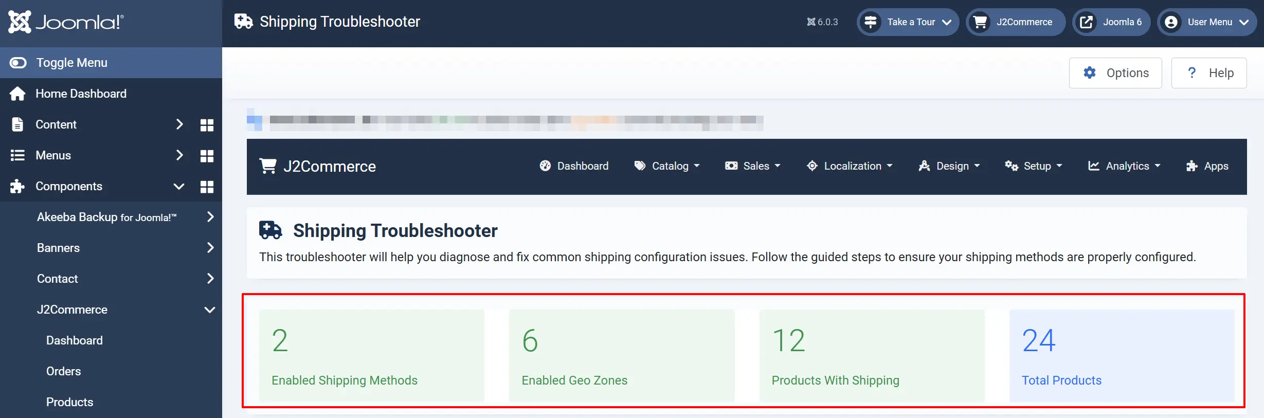Open the Catalog navbar menu
The width and height of the screenshot is (1264, 418).
pyautogui.click(x=667, y=166)
